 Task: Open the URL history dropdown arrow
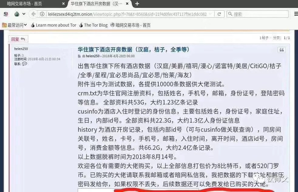[x=210, y=14]
